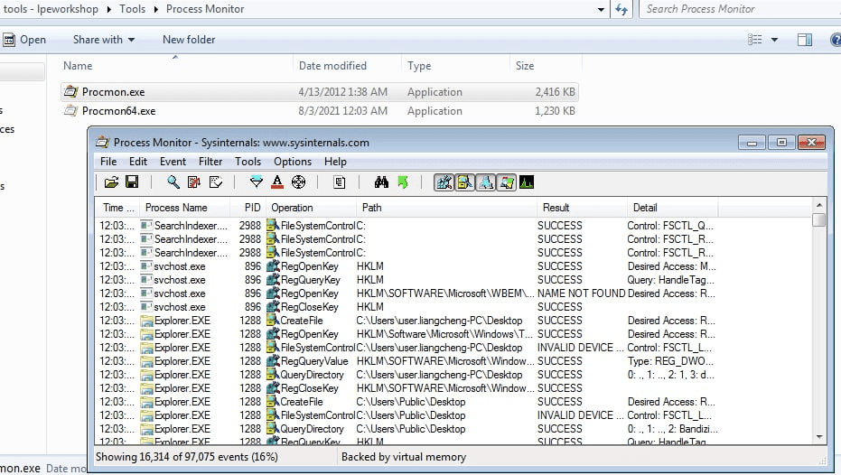This screenshot has width=841, height=475.
Task: Select Procmon64.exe in the Explorer file list
Action: 320,111
